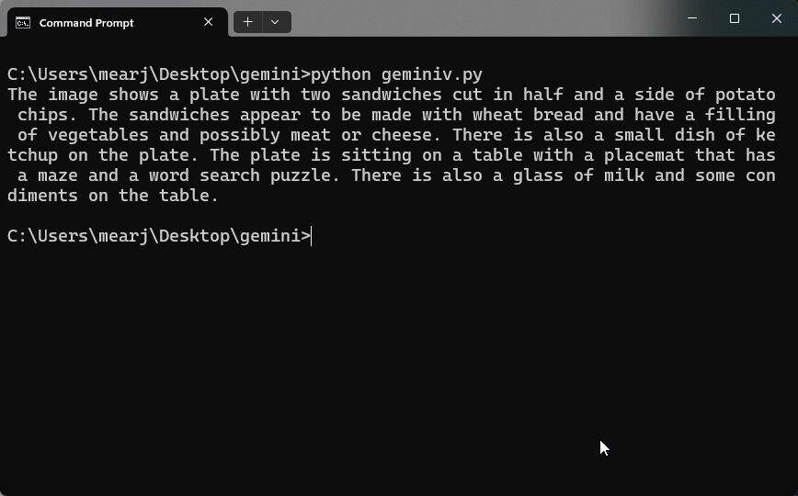The height and width of the screenshot is (496, 798).
Task: Expand the new tab profile dropdown chevron
Action: click(x=275, y=22)
